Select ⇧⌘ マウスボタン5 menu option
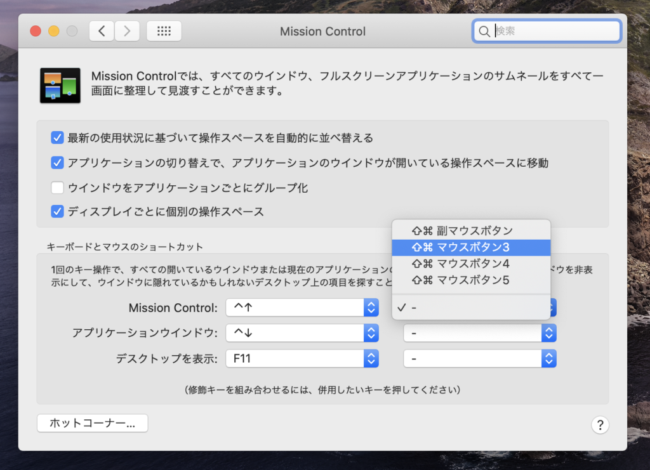 pos(471,280)
